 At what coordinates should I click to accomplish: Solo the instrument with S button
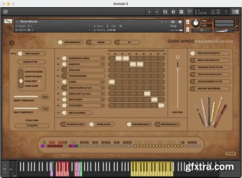[x=188, y=22]
